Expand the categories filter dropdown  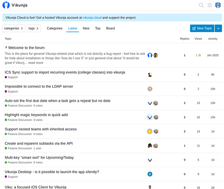tap(14, 28)
